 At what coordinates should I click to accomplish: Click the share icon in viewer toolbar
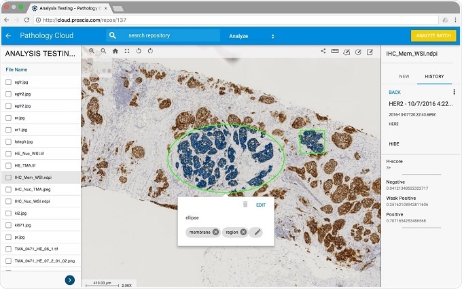pos(323,51)
